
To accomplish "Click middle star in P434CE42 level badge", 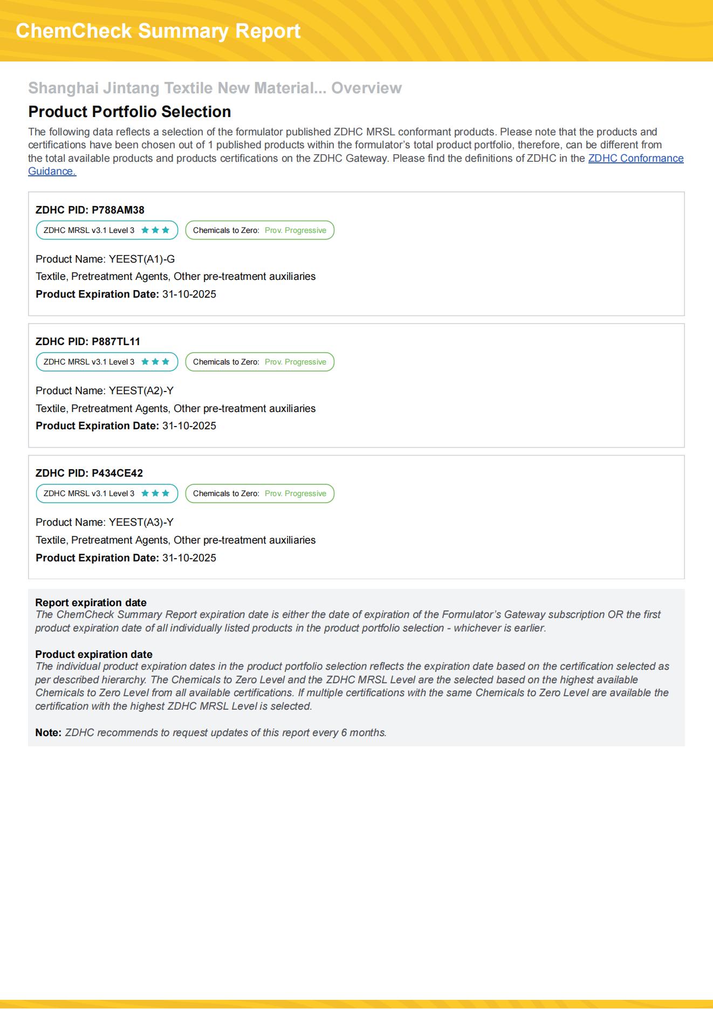I will coord(155,493).
